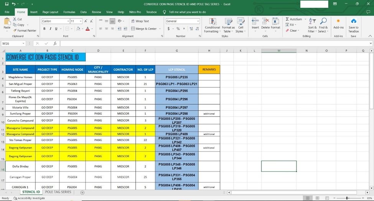Expand the formula bar

tap(371, 43)
